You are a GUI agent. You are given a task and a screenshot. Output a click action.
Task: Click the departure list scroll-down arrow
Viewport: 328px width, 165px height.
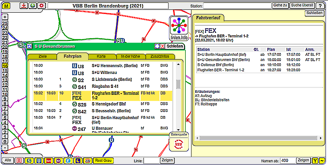pyautogui.click(x=178, y=130)
